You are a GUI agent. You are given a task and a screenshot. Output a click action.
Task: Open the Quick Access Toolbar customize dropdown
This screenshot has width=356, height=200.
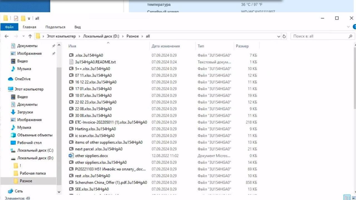pyautogui.click(x=29, y=19)
